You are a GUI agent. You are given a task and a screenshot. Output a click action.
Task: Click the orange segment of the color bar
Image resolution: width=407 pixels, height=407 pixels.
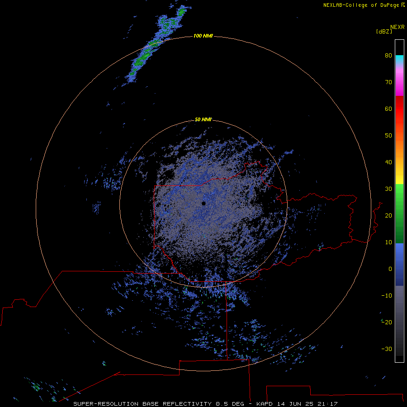pos(399,151)
